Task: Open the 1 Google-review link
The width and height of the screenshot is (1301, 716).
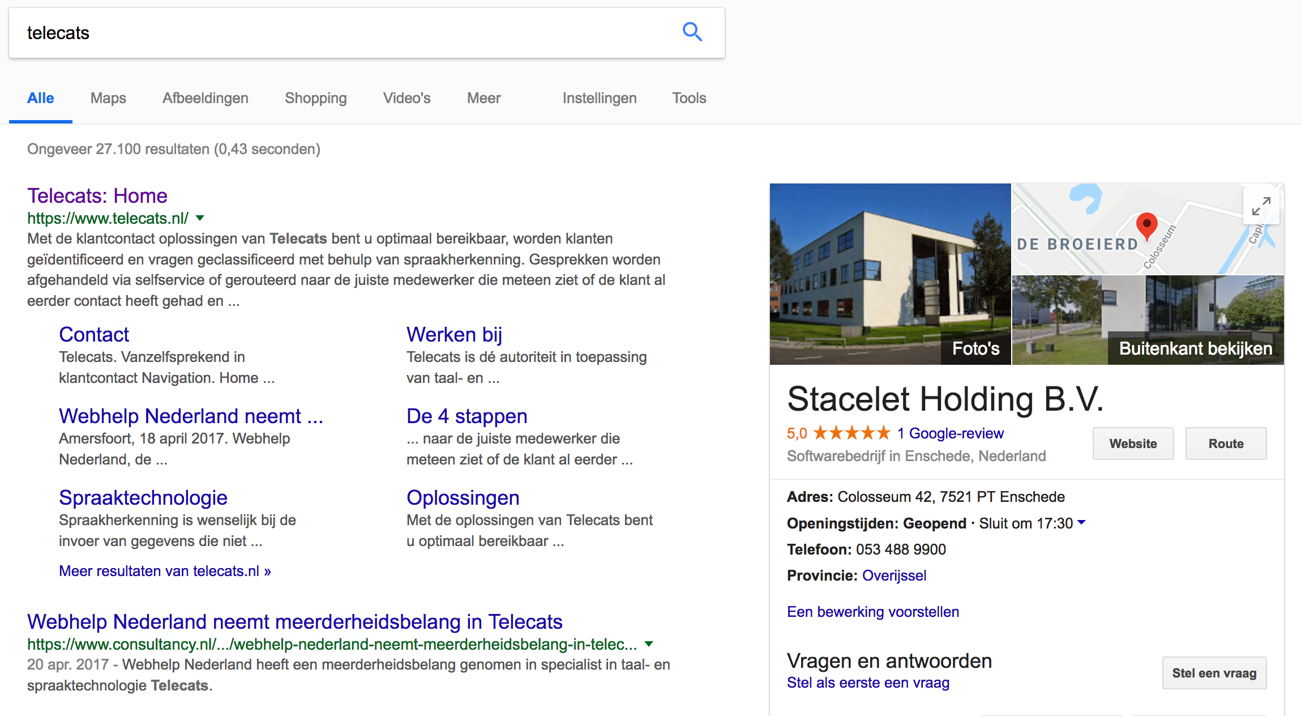Action: 950,433
